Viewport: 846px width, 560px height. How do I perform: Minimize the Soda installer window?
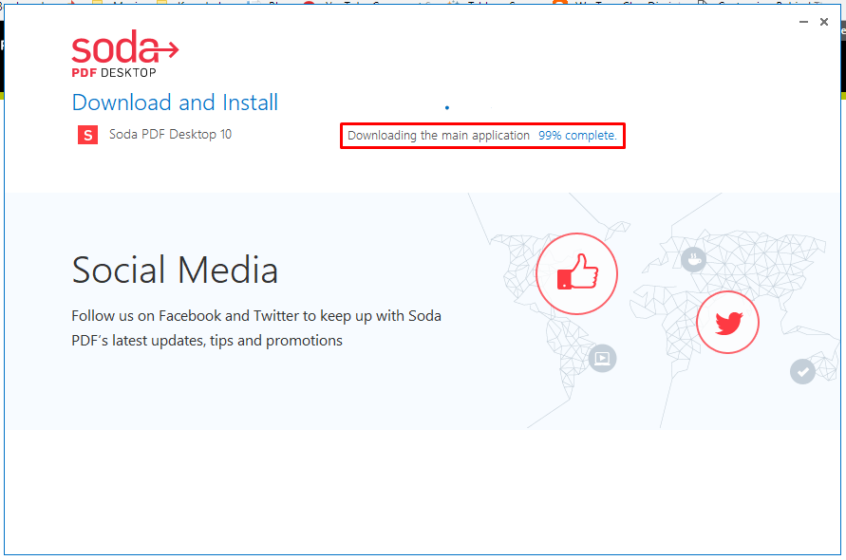pos(803,22)
